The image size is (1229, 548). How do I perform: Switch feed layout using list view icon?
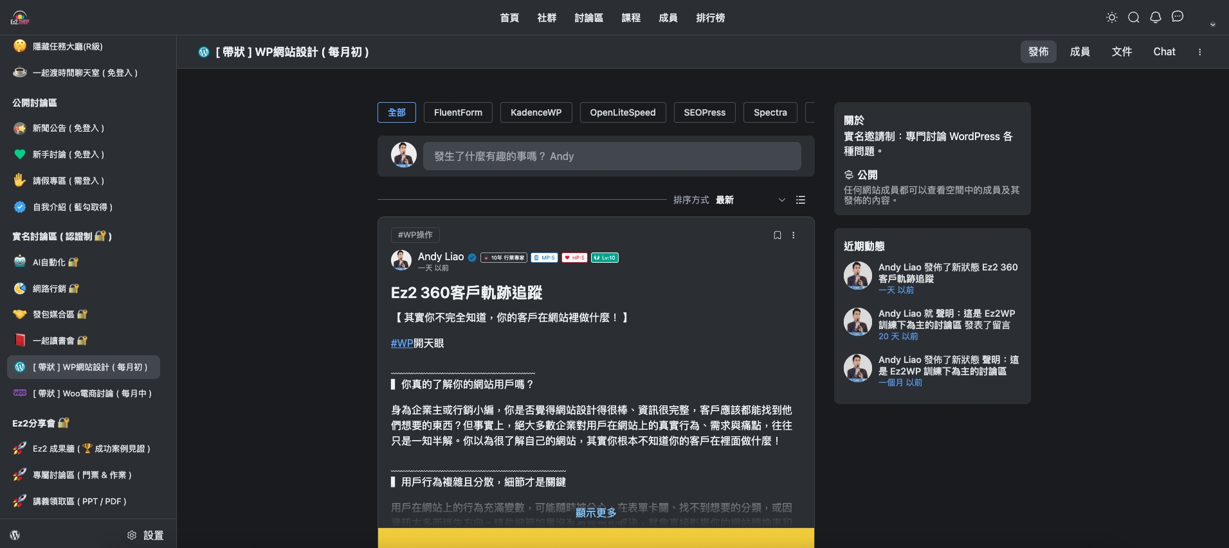coord(800,200)
